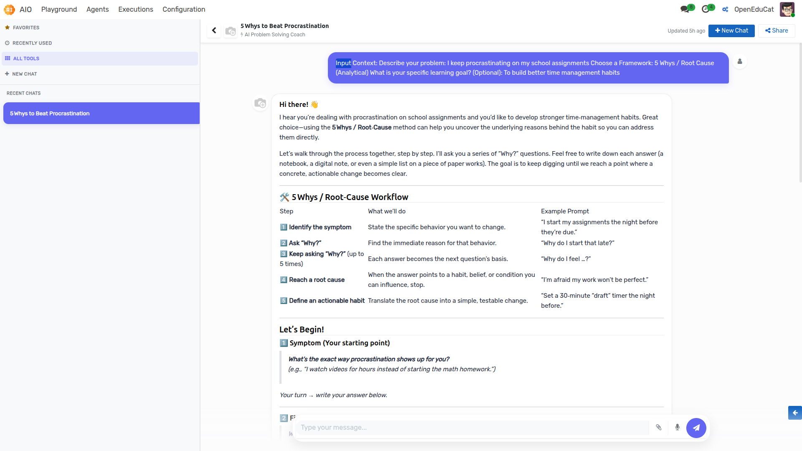Click the AI Problem Solving Coach subtitle
Viewport: 802px width, 451px height.
(x=275, y=35)
